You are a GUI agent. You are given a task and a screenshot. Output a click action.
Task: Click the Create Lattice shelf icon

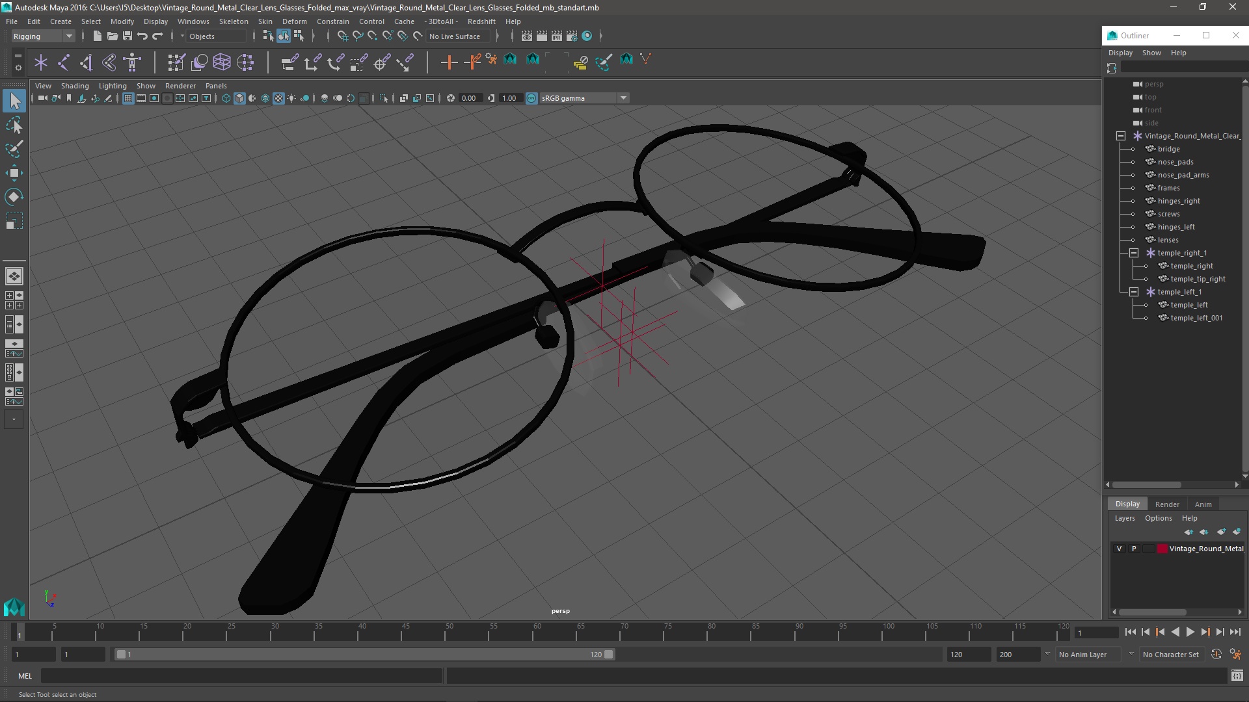222,62
